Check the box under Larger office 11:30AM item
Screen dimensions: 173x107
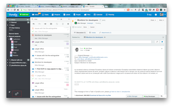coord(33,45)
